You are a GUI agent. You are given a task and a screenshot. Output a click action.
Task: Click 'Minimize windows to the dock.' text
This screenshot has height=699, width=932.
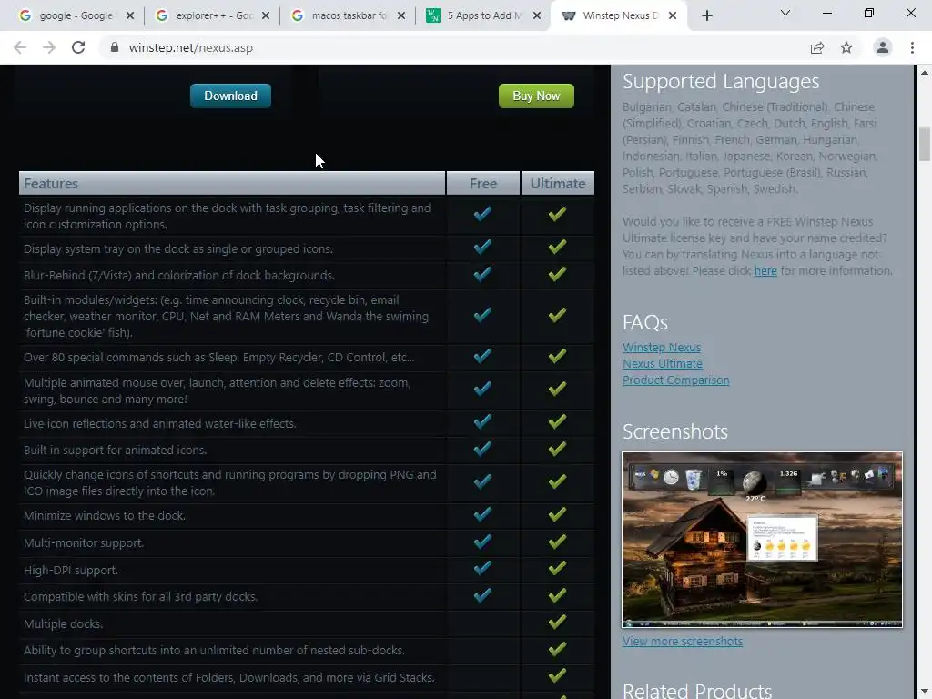pos(105,516)
